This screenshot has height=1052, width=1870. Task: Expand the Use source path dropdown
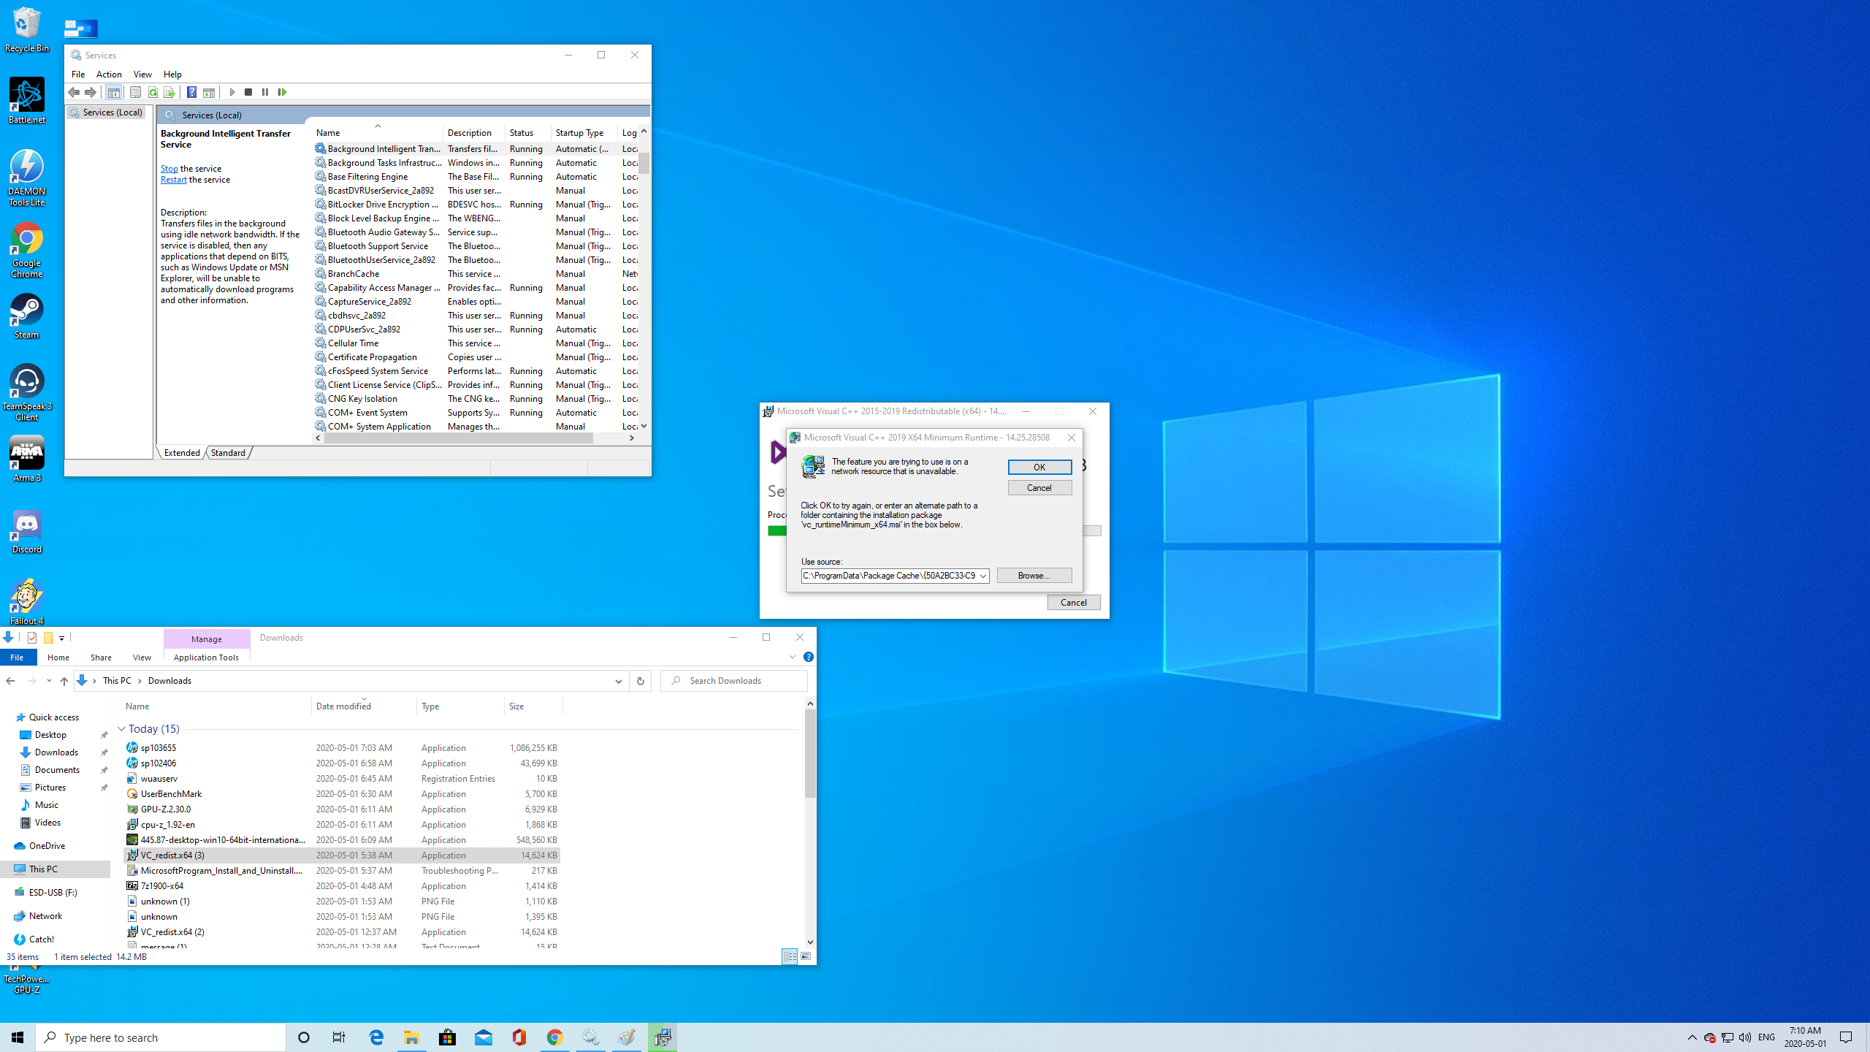point(983,576)
